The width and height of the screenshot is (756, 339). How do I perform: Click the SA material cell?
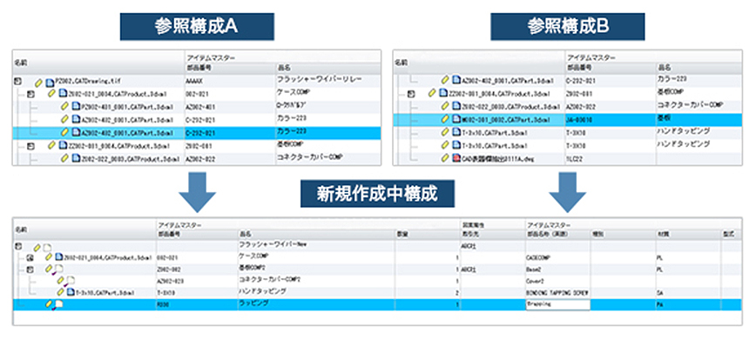(x=659, y=292)
